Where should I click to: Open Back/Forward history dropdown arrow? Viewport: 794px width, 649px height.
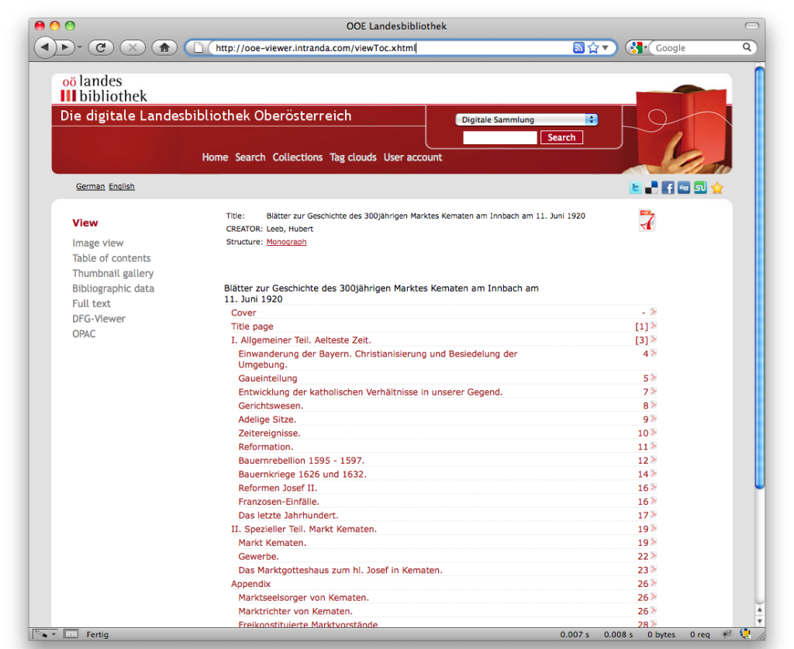[80, 47]
